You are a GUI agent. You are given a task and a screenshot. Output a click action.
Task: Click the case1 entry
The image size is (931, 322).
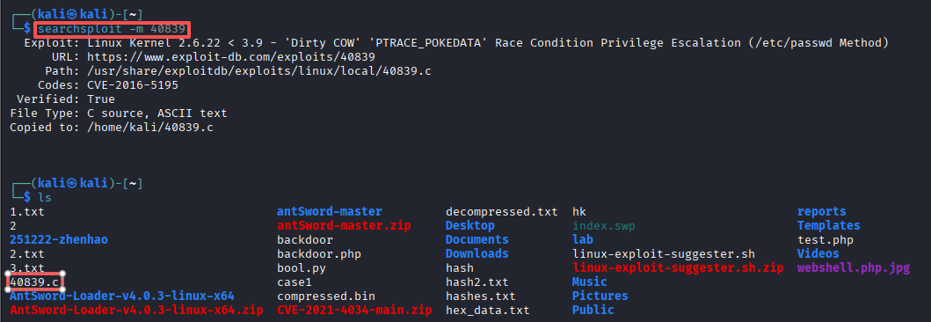coord(294,282)
